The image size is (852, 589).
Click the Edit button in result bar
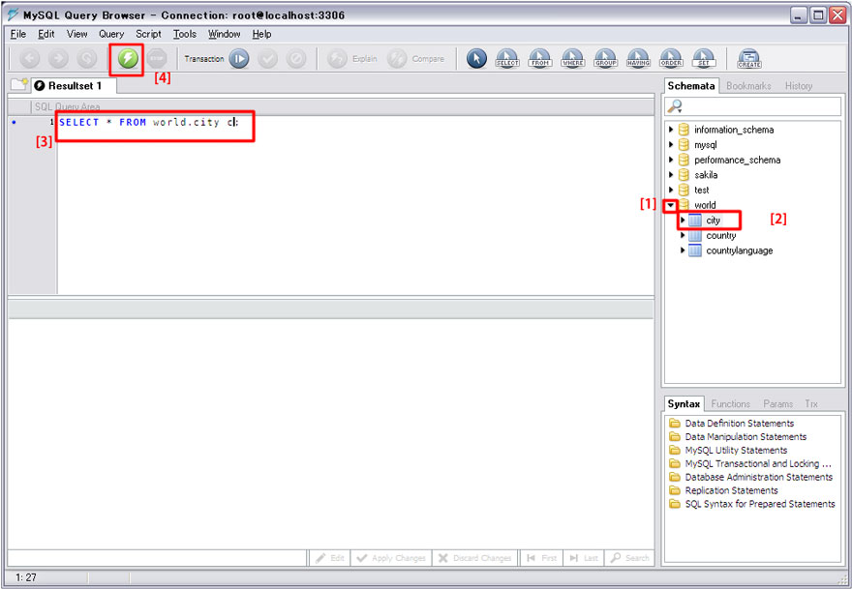(330, 558)
